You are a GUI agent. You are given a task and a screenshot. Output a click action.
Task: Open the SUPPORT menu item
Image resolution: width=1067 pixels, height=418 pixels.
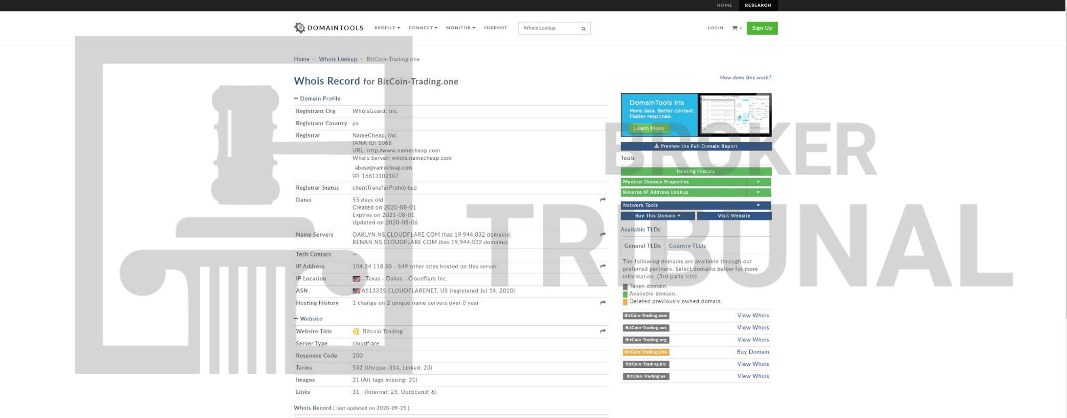pyautogui.click(x=495, y=28)
